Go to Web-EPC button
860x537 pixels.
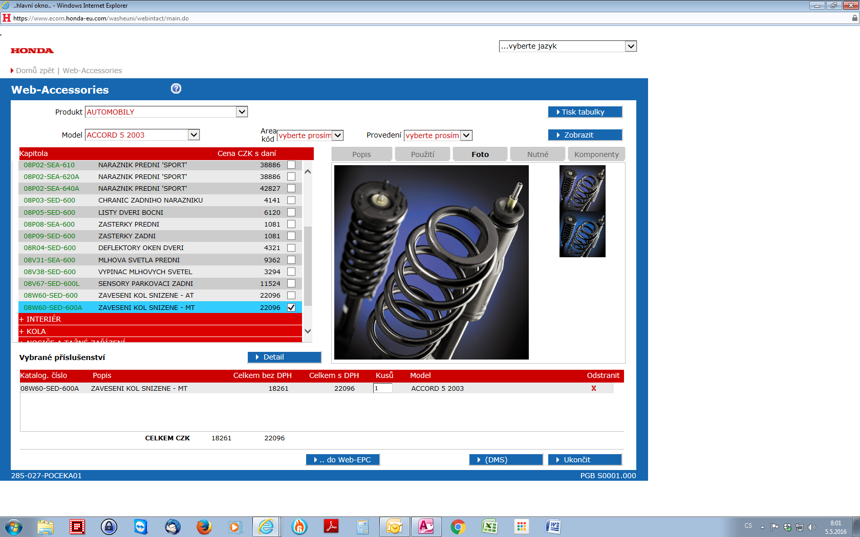(343, 460)
